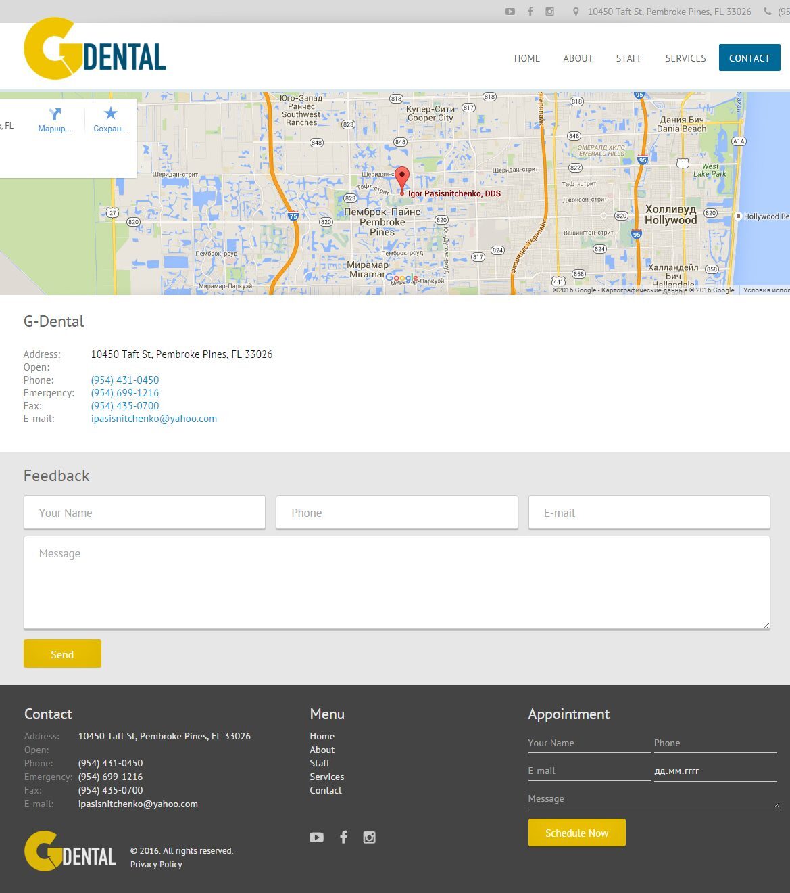Select the Contact navigation button
The image size is (790, 893).
pyautogui.click(x=749, y=58)
